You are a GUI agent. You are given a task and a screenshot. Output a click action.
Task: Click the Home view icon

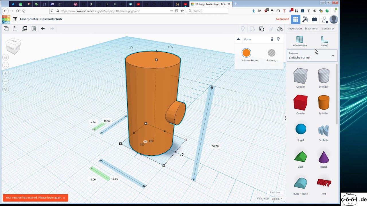tap(5, 57)
